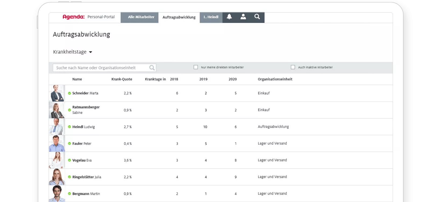Image resolution: width=440 pixels, height=202 pixels.
Task: Sort by Krank-Quote column header
Action: pos(122,79)
